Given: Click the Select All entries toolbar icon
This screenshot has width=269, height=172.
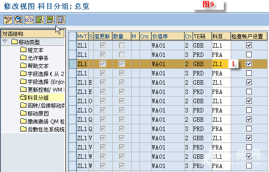Looking at the screenshot, I should point(40,20).
